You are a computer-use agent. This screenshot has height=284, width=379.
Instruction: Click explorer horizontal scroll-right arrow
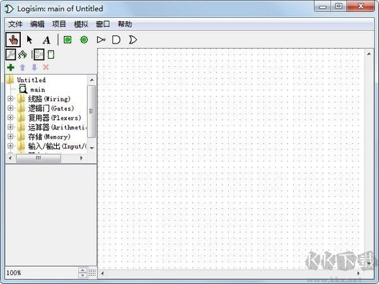coord(81,158)
